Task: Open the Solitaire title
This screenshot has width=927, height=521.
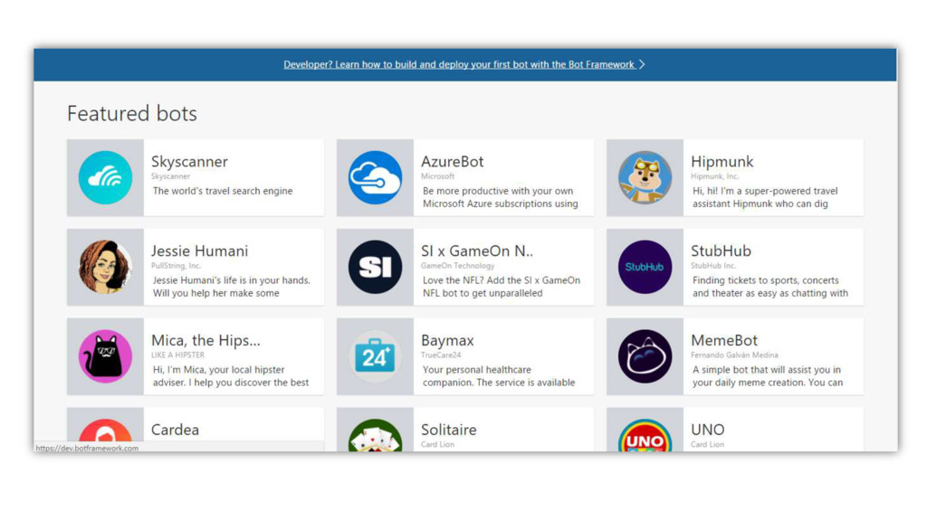Action: (x=449, y=430)
